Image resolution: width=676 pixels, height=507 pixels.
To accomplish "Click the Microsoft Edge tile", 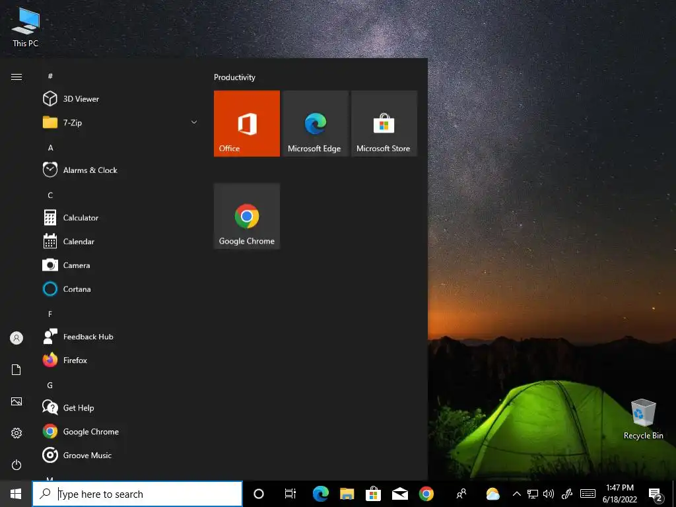I will point(316,123).
